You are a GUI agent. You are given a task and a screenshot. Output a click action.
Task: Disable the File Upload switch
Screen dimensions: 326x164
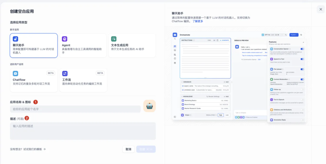pyautogui.click(x=302, y=69)
